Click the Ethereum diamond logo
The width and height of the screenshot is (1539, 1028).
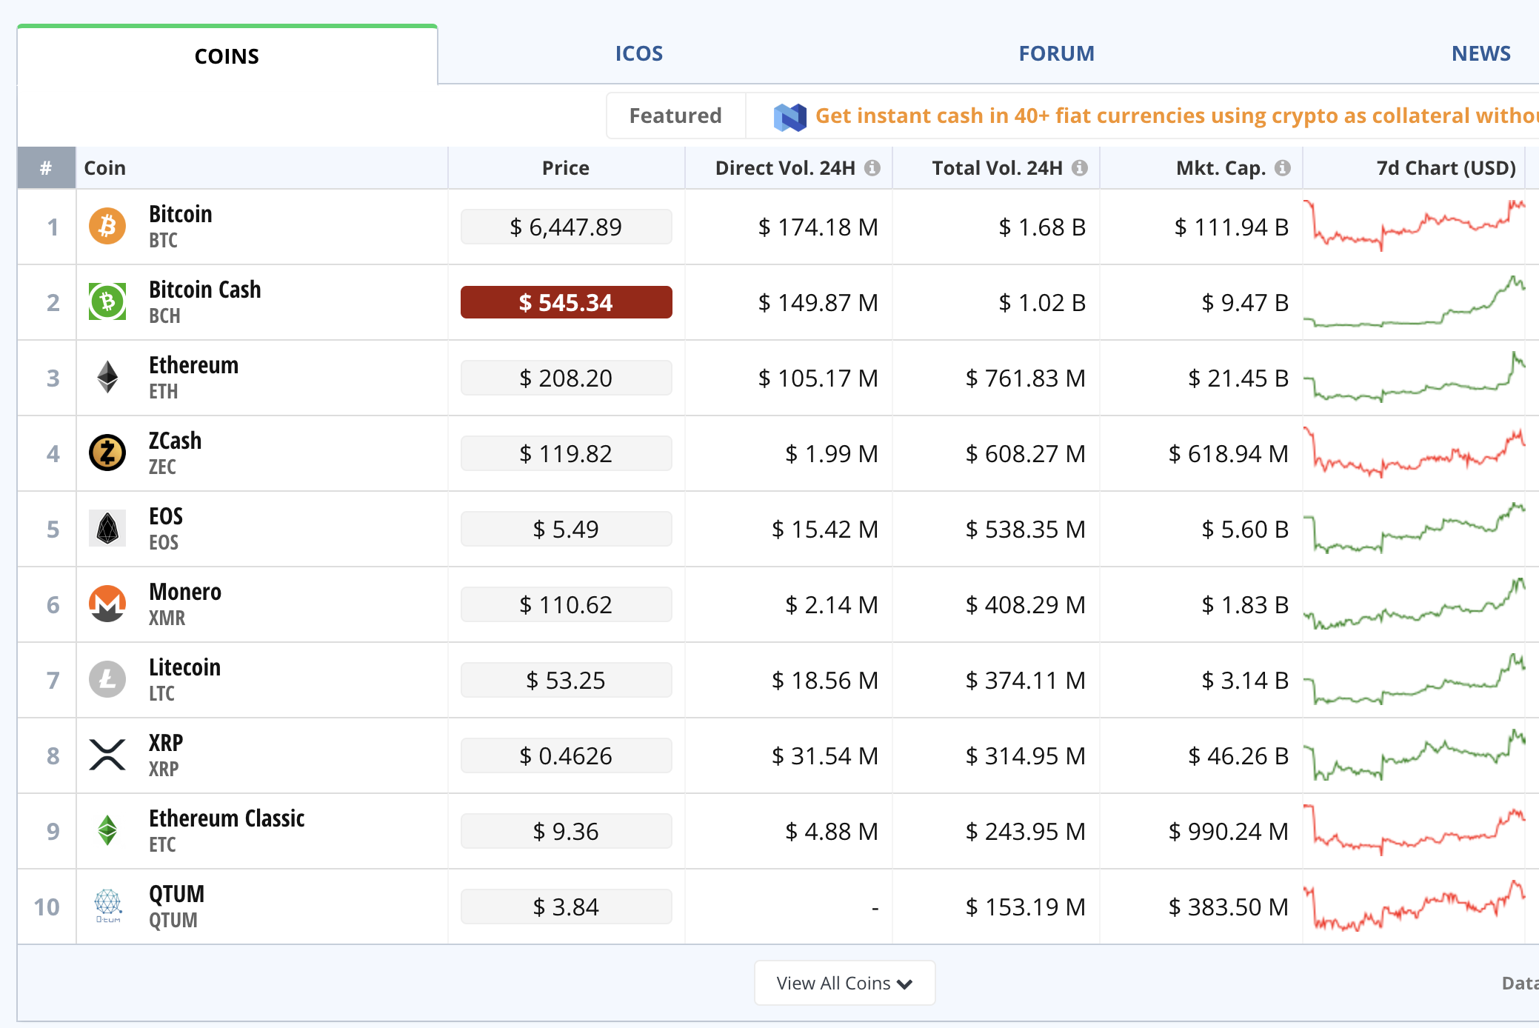point(107,377)
